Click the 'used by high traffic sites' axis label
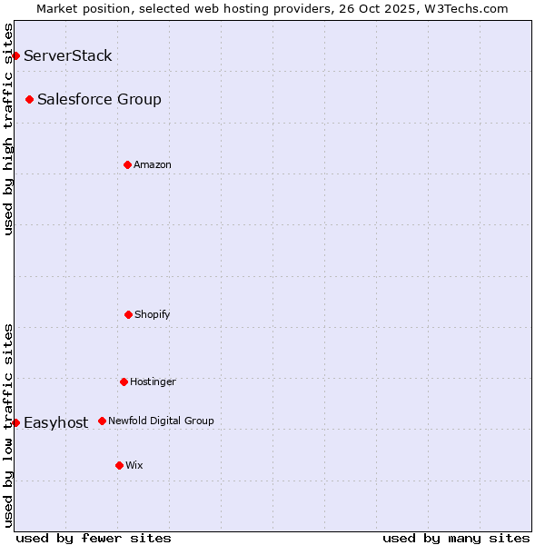 pos(8,129)
